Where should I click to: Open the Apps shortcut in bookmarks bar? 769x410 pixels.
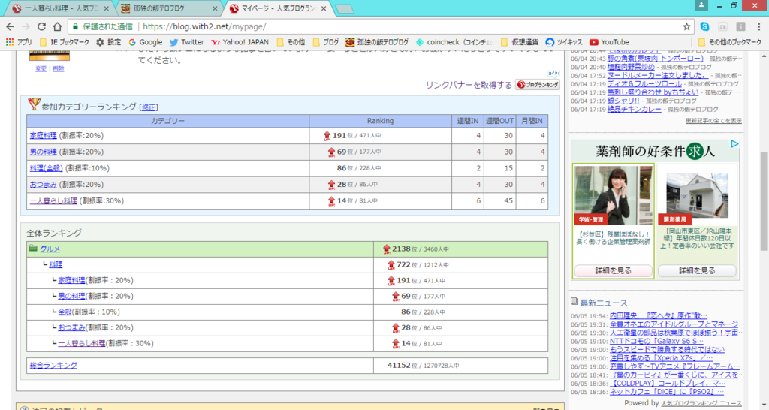(19, 42)
